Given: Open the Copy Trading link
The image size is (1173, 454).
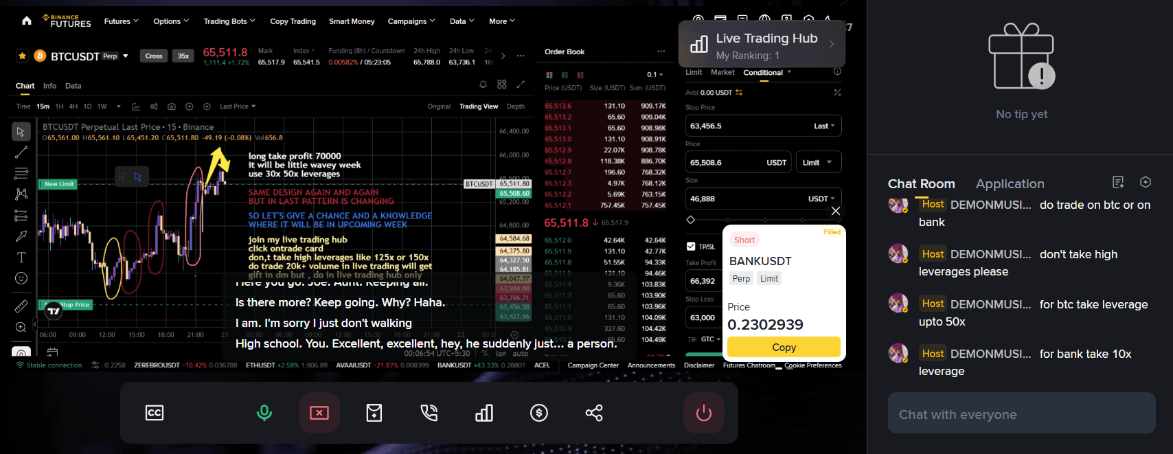Looking at the screenshot, I should (293, 21).
